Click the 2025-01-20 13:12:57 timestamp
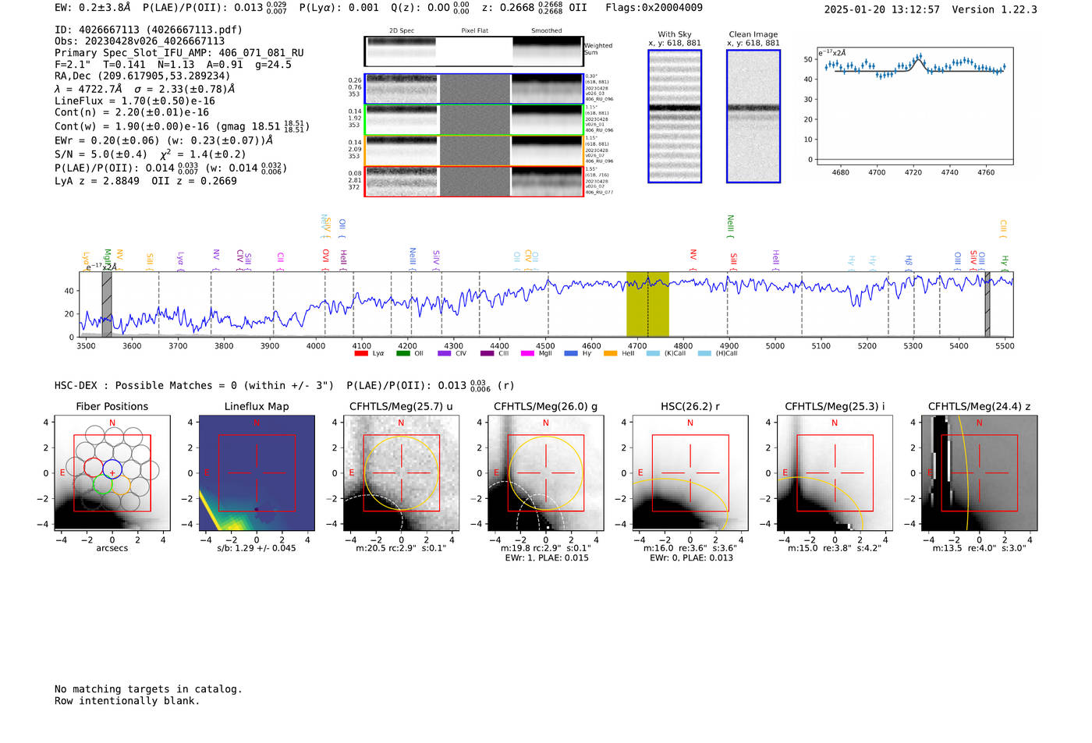 coord(881,10)
